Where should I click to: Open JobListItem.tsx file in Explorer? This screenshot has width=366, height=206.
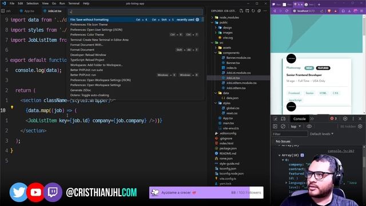(236, 88)
